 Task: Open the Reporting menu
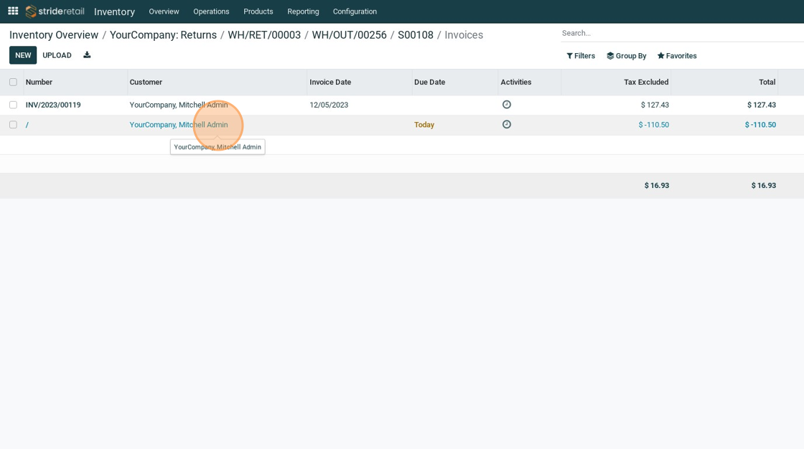303,11
